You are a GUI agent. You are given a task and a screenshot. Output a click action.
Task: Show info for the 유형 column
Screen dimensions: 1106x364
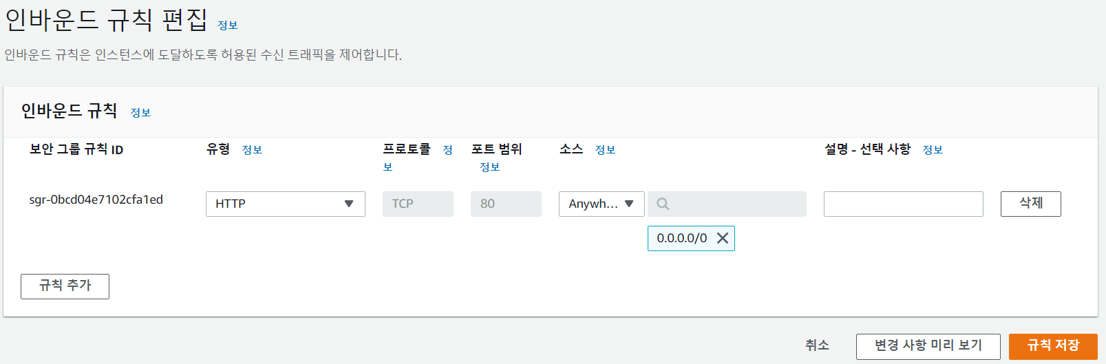coord(252,150)
